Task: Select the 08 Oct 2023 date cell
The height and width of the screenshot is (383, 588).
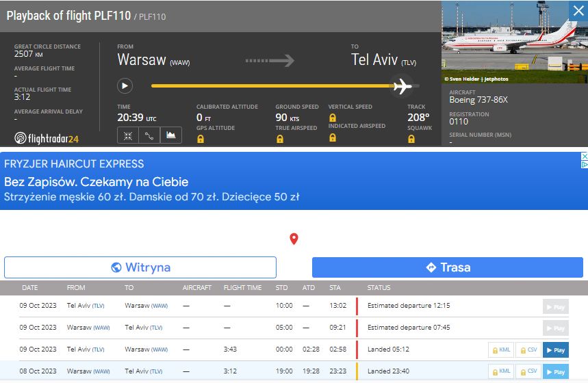Action: [38, 371]
